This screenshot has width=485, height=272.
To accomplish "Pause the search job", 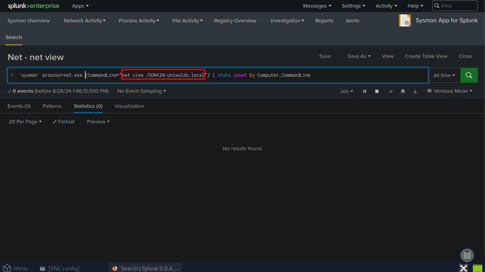I will pos(364,91).
